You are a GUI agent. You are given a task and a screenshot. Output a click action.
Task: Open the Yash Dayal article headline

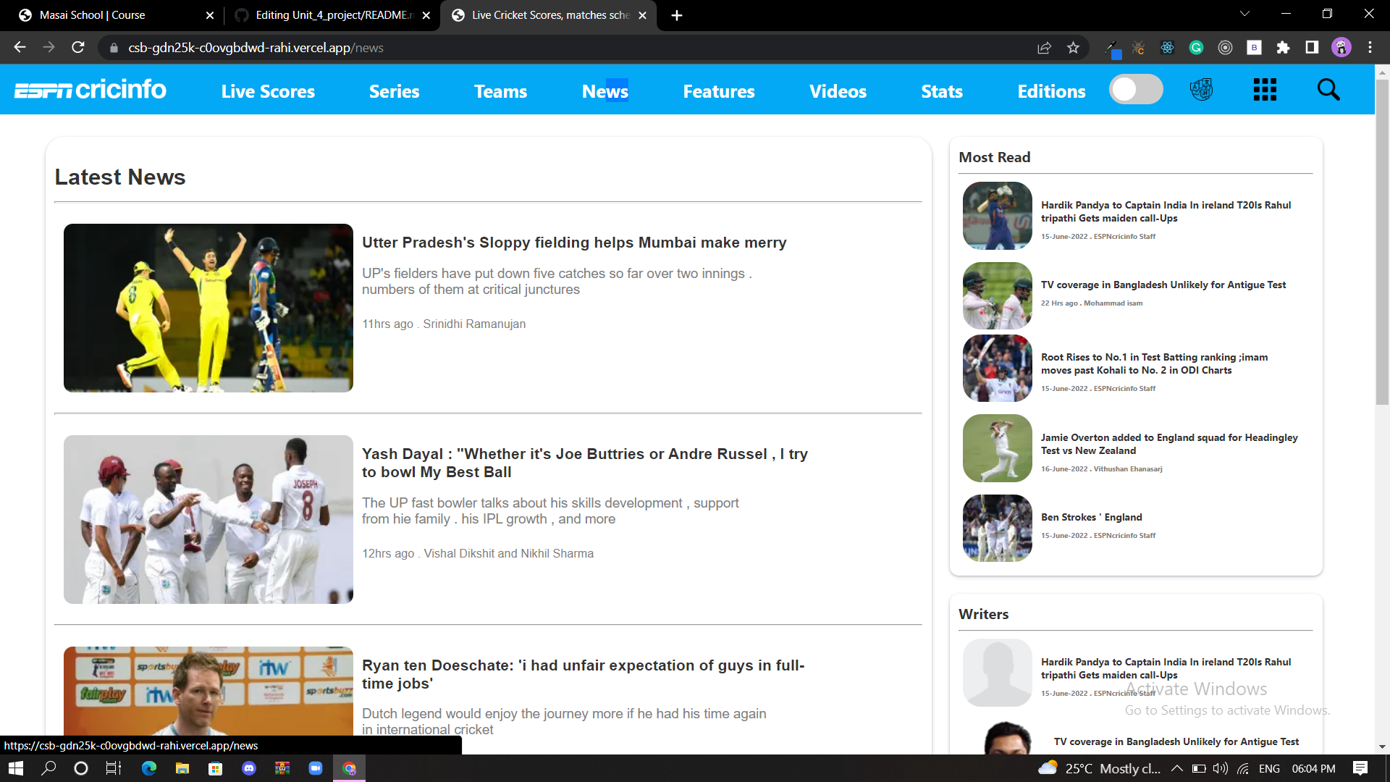point(584,463)
